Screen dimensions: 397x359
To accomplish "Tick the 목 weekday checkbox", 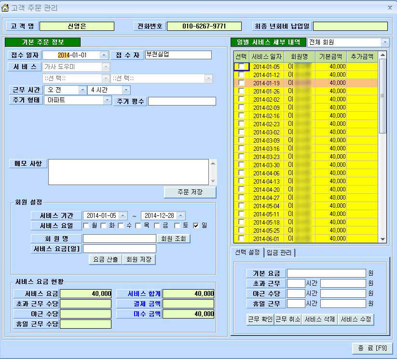I will tap(138, 226).
